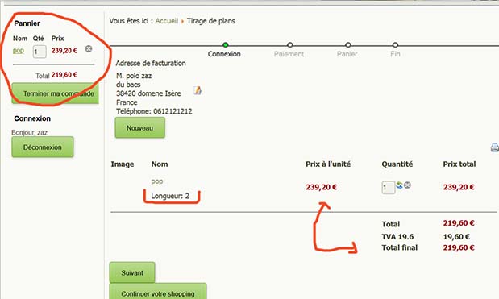Click 'Prix à l'unité' column header
This screenshot has width=499, height=299.
pos(328,164)
